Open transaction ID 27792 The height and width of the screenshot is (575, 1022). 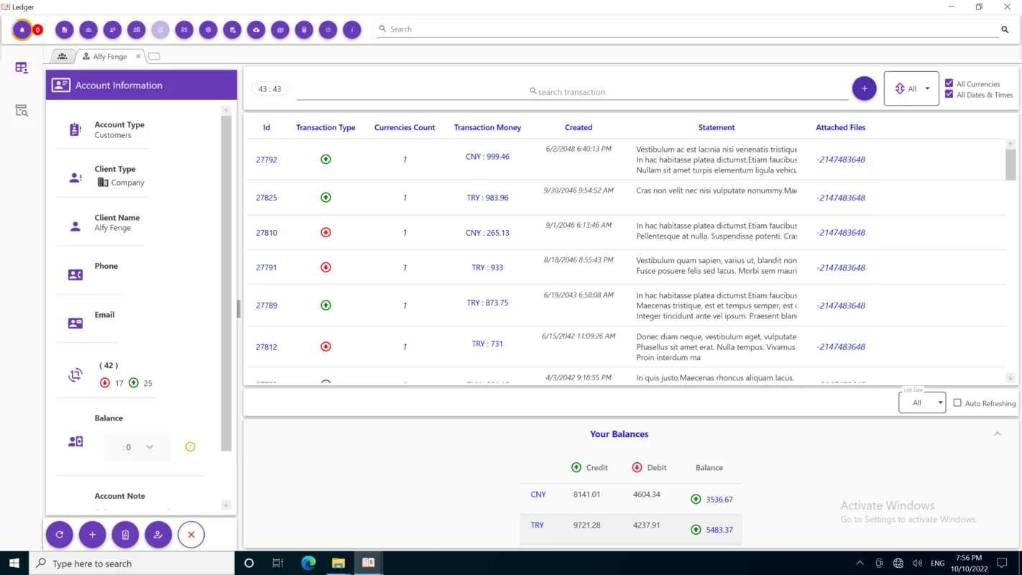267,160
